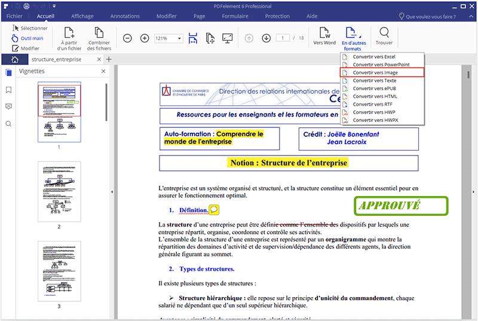
Task: Open the search panel magnifier in sidebar
Action: (x=8, y=124)
